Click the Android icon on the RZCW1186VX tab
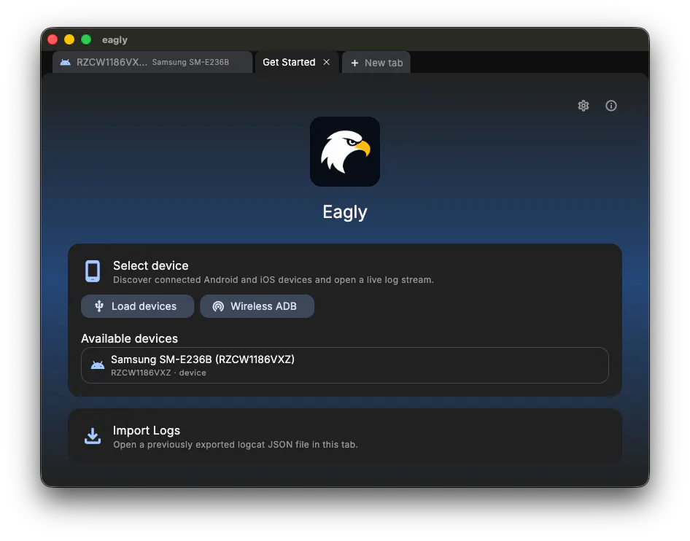The width and height of the screenshot is (690, 541). 65,62
